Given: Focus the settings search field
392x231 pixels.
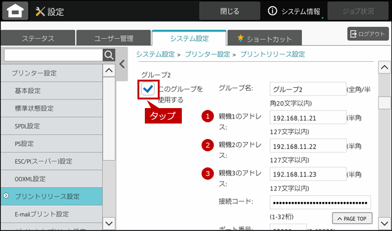Looking at the screenshot, I should [54, 55].
